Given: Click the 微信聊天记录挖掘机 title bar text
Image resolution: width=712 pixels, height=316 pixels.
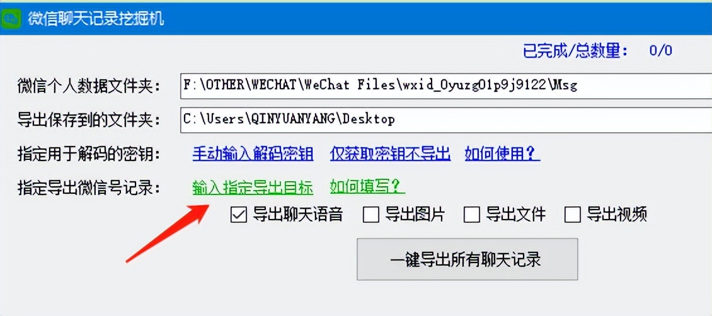Looking at the screenshot, I should 95,20.
